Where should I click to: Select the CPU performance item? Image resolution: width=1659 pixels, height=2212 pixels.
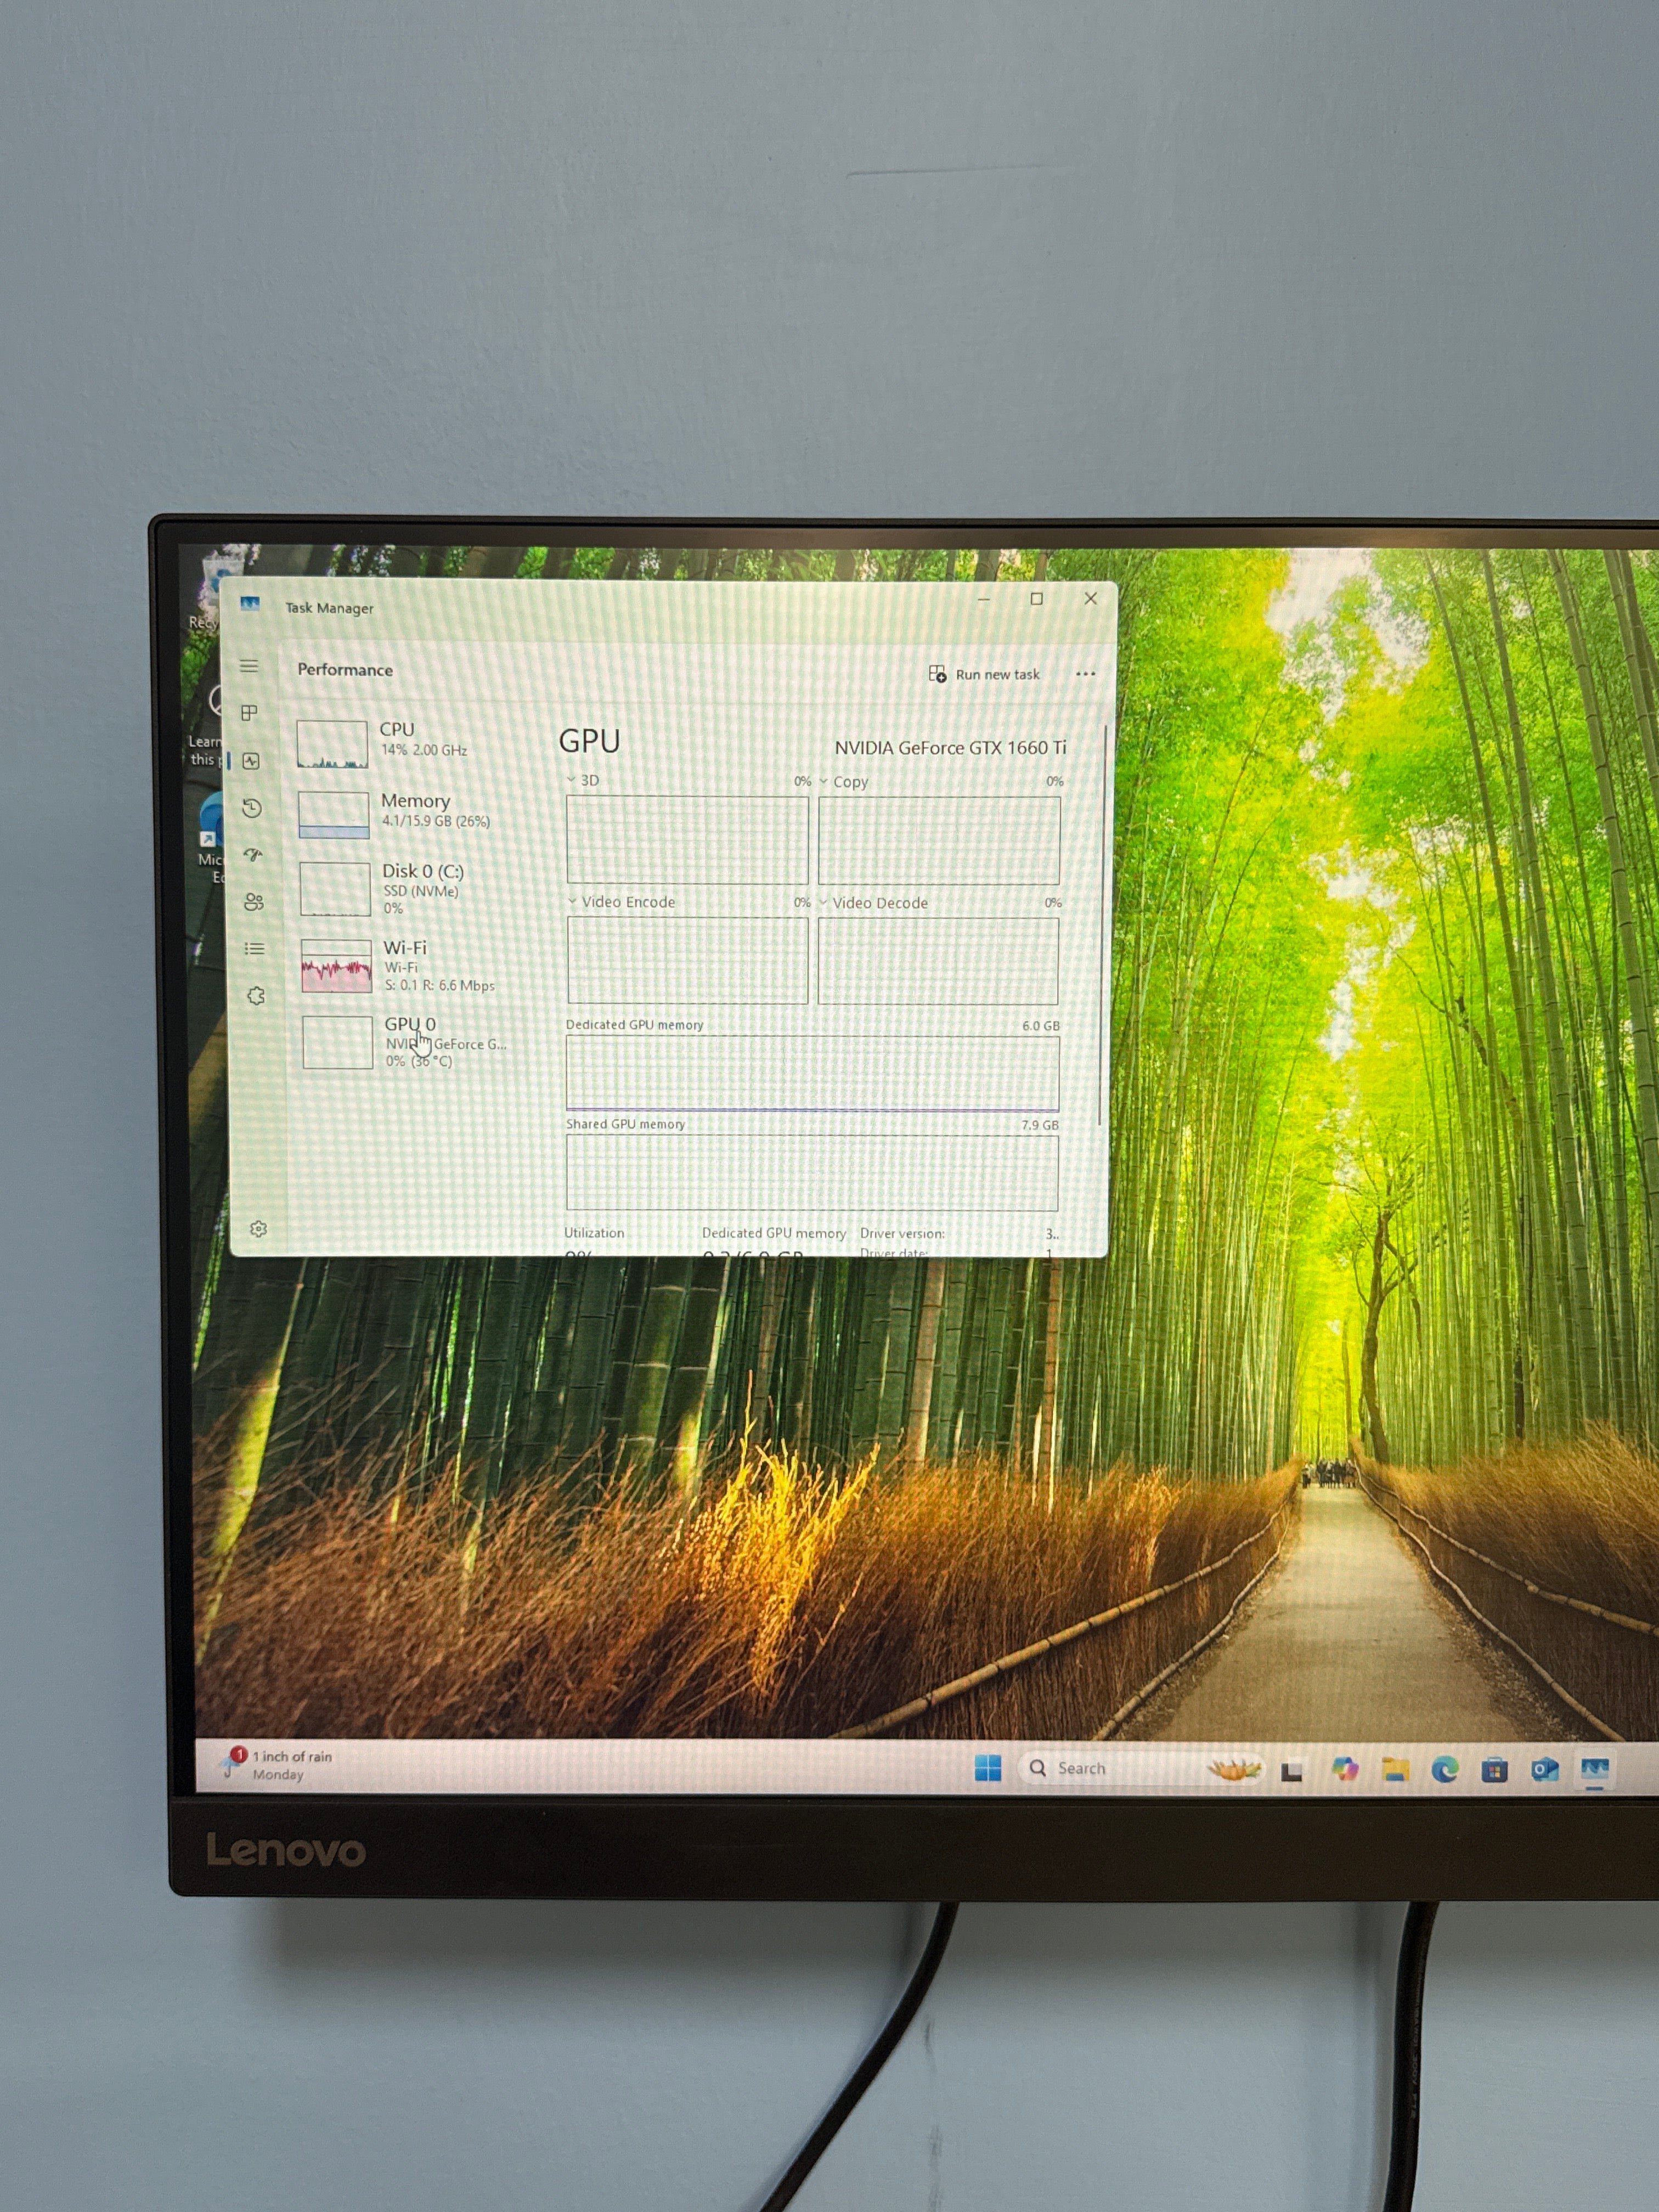[410, 743]
